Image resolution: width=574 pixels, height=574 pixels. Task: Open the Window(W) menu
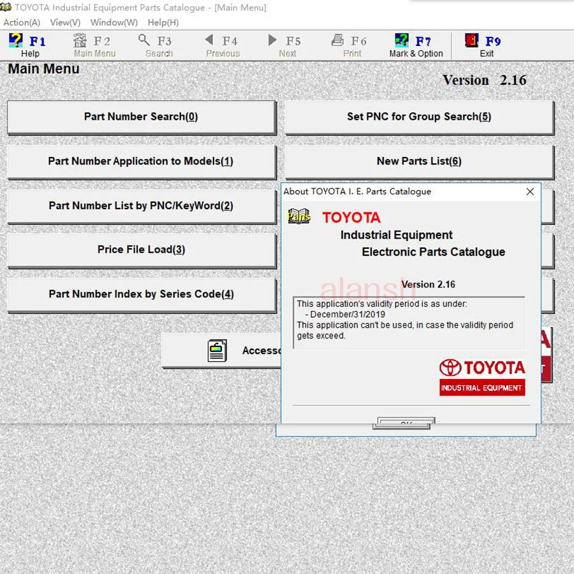[114, 22]
